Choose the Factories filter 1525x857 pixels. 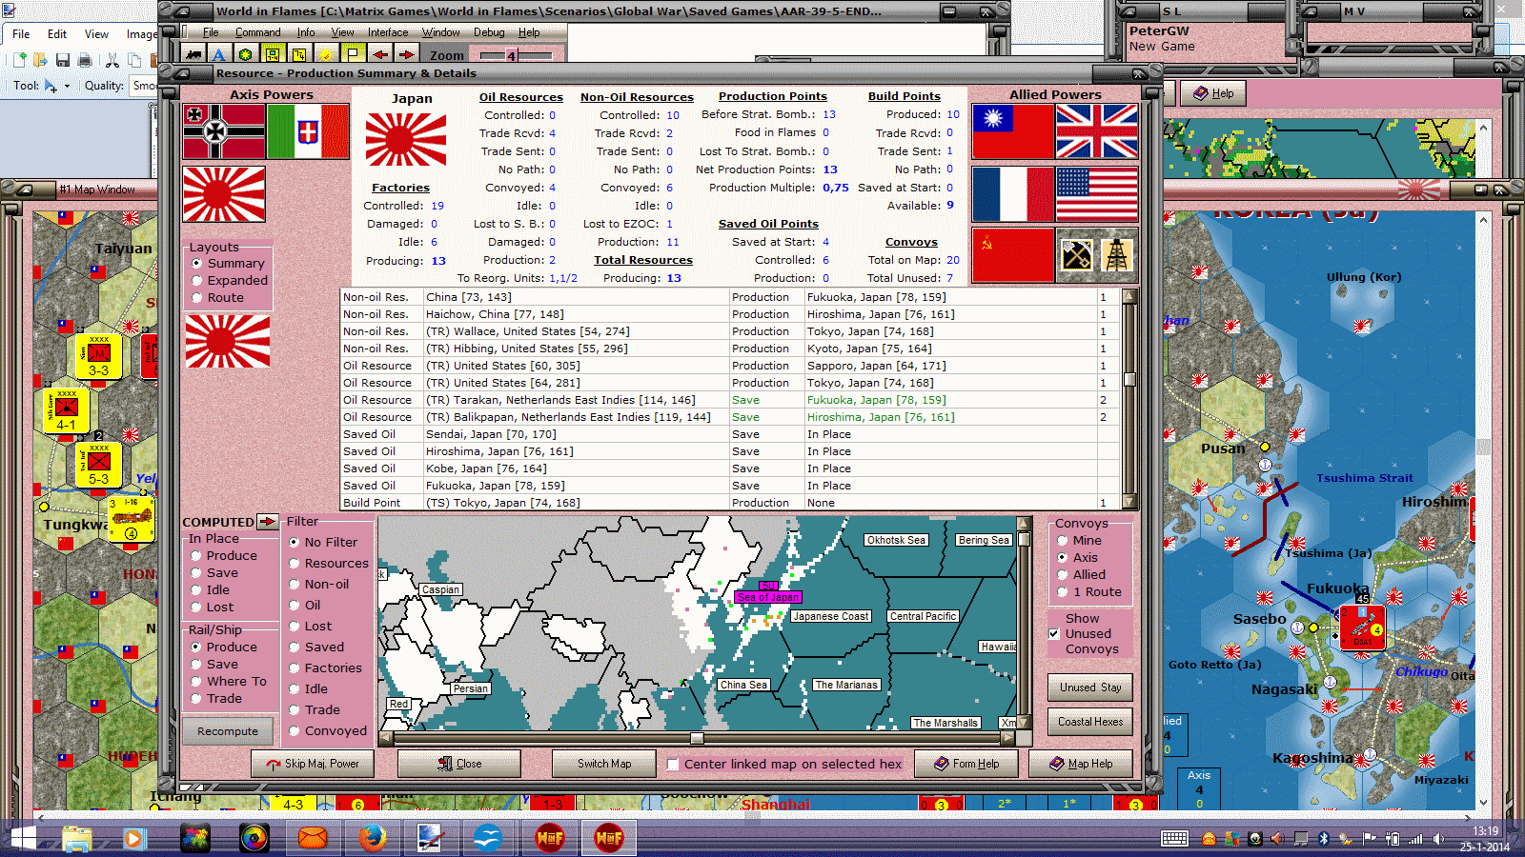coord(325,668)
